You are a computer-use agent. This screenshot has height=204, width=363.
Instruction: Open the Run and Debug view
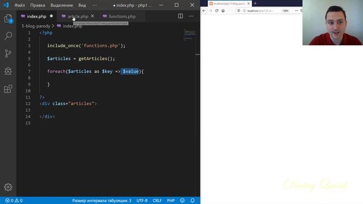8,71
